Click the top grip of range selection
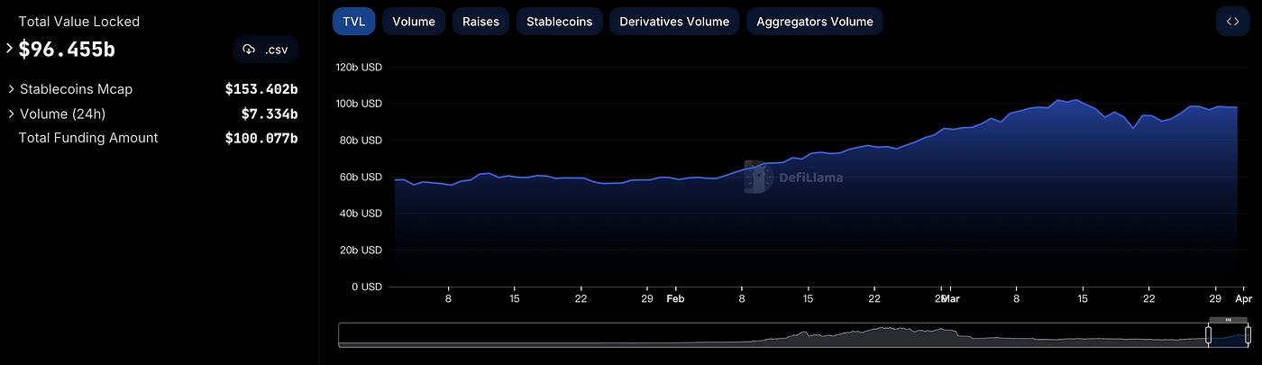1262x365 pixels. click(x=1228, y=320)
